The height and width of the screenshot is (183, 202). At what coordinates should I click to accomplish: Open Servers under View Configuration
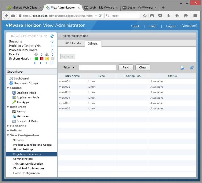pos(18,140)
